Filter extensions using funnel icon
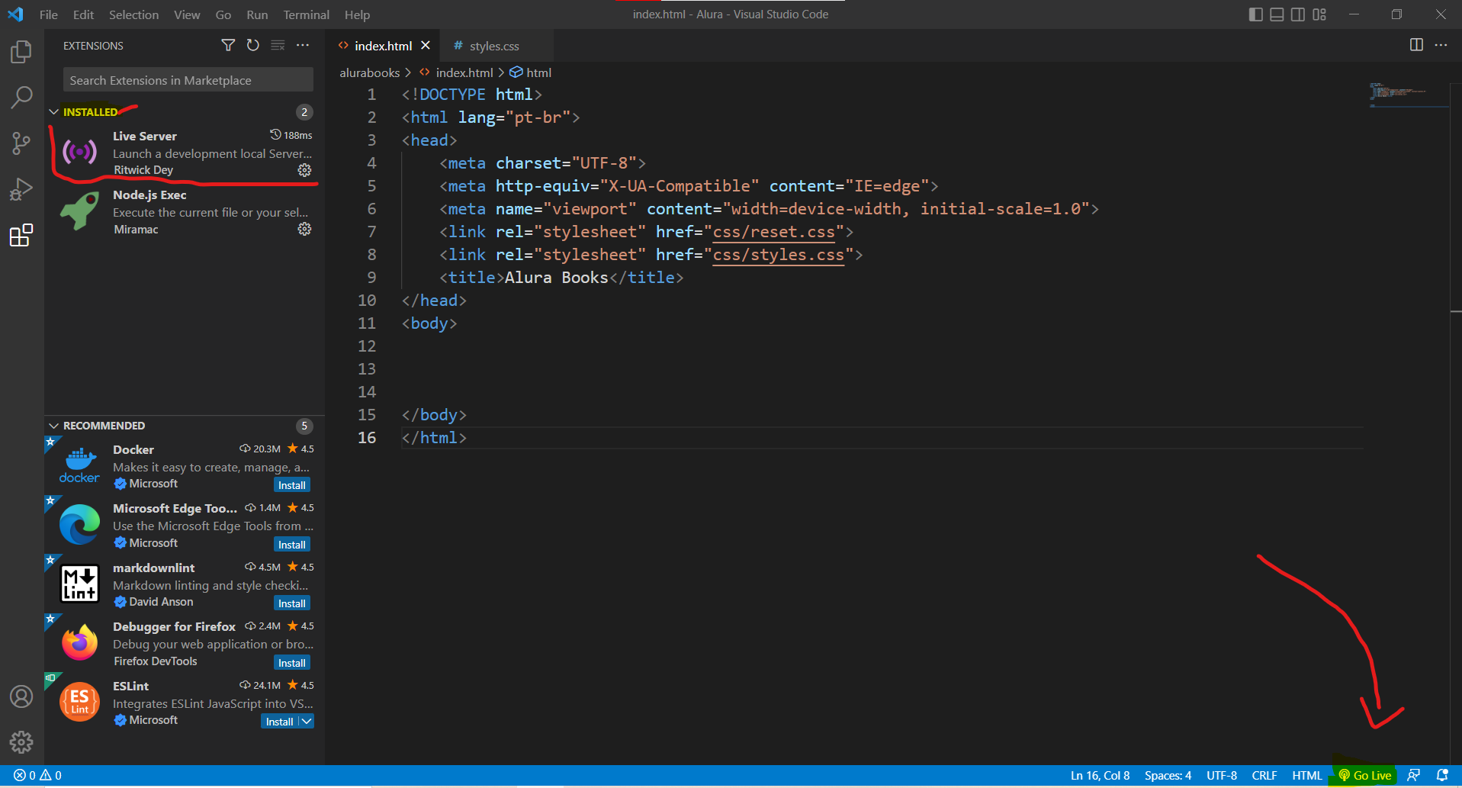The width and height of the screenshot is (1462, 788). (x=228, y=46)
